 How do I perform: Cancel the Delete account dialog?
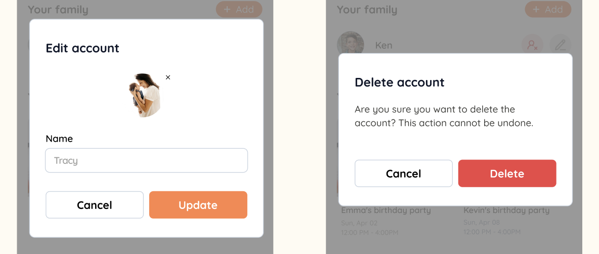coord(403,174)
